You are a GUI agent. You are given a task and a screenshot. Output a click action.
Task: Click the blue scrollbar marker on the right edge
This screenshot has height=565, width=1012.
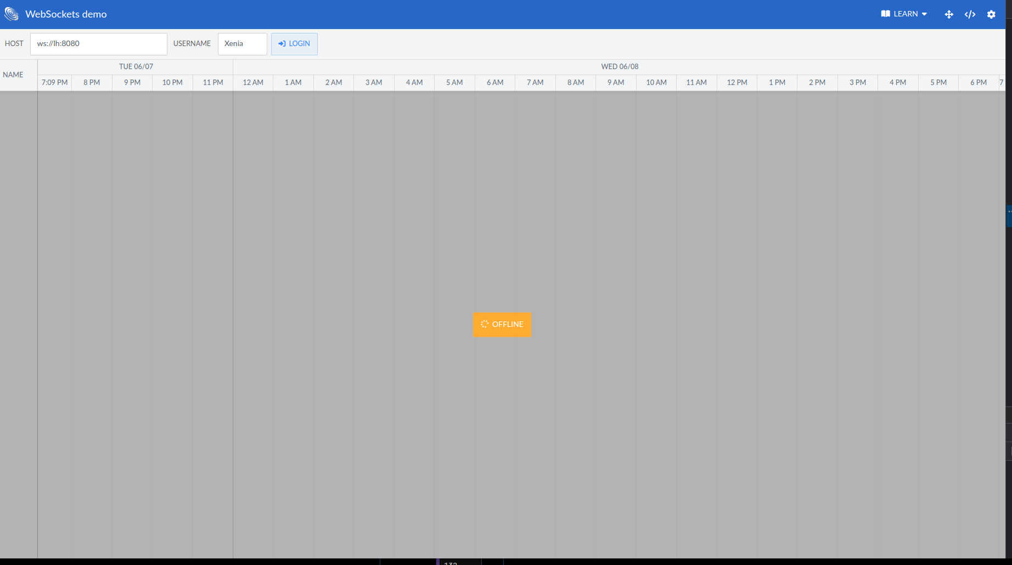(x=1010, y=216)
